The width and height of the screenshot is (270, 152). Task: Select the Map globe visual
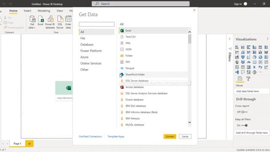[x=237, y=62]
